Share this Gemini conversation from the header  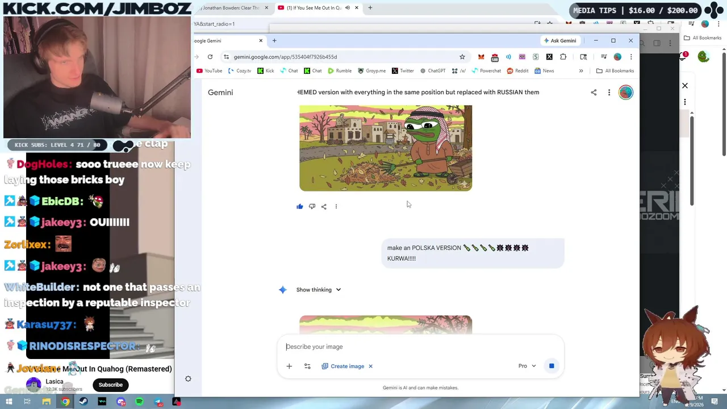point(594,92)
